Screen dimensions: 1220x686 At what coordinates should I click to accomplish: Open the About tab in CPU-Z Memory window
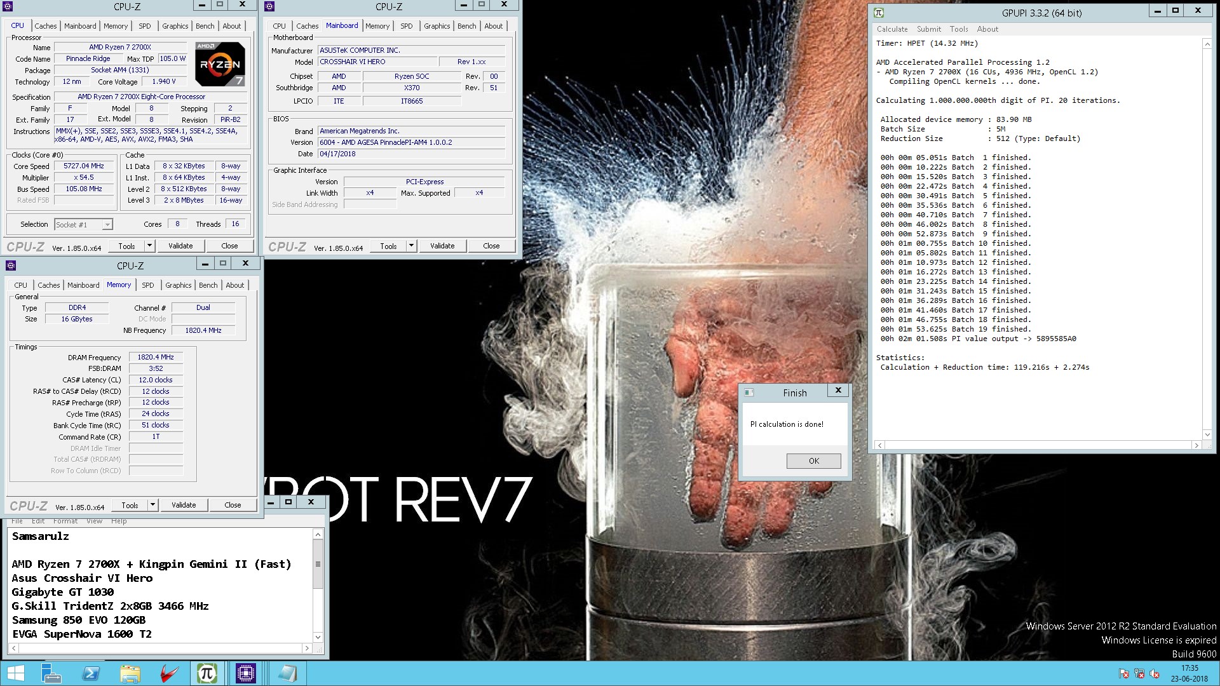pyautogui.click(x=235, y=285)
